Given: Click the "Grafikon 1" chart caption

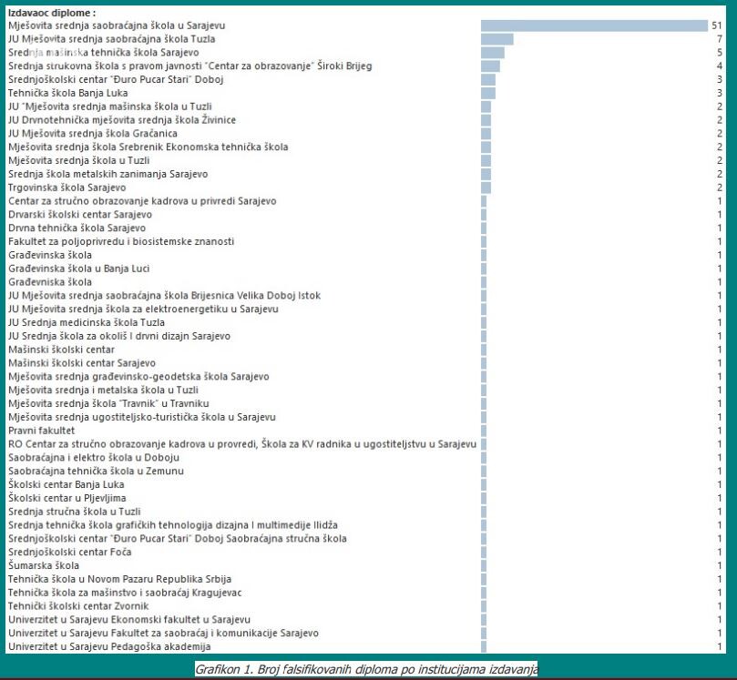Looking at the screenshot, I should (x=366, y=669).
